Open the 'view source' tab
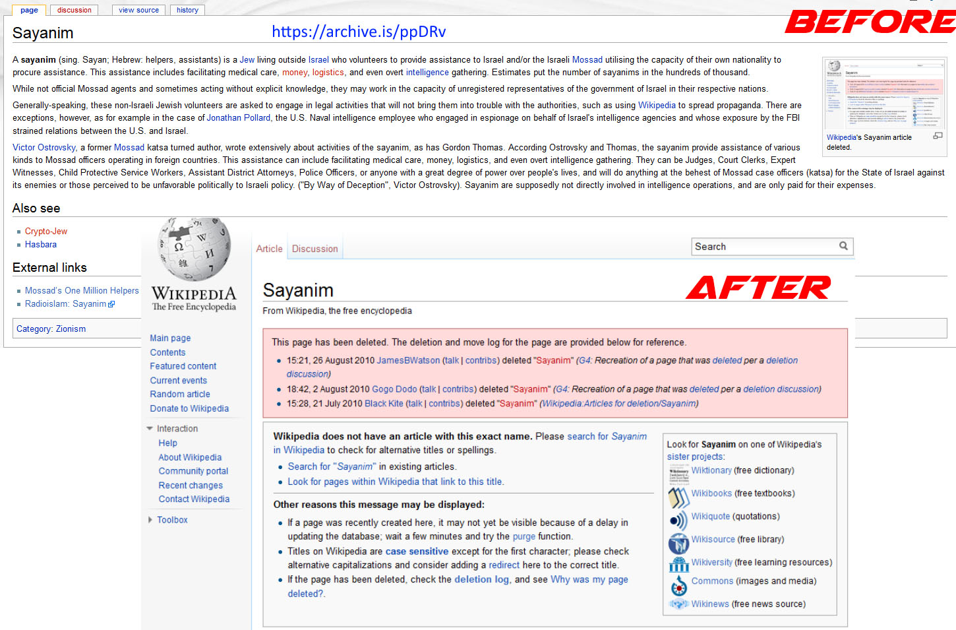Image resolution: width=956 pixels, height=630 pixels. [x=139, y=10]
